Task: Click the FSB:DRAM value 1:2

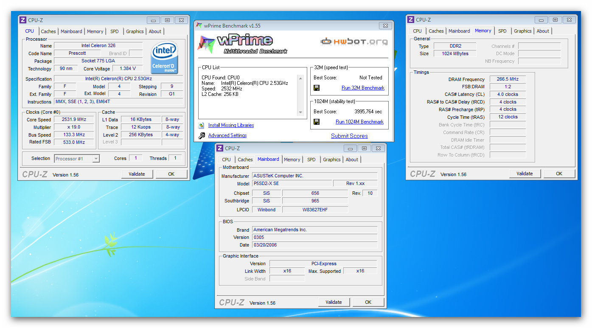Action: click(x=508, y=87)
